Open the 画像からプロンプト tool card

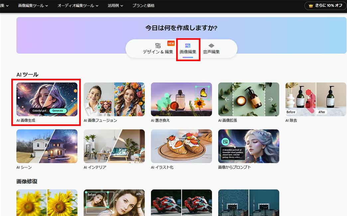click(249, 146)
